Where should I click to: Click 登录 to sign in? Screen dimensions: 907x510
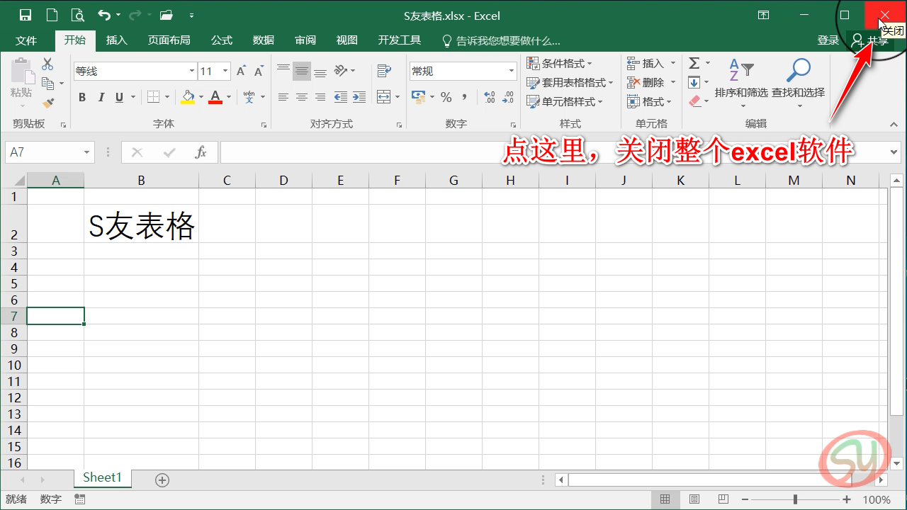[828, 40]
